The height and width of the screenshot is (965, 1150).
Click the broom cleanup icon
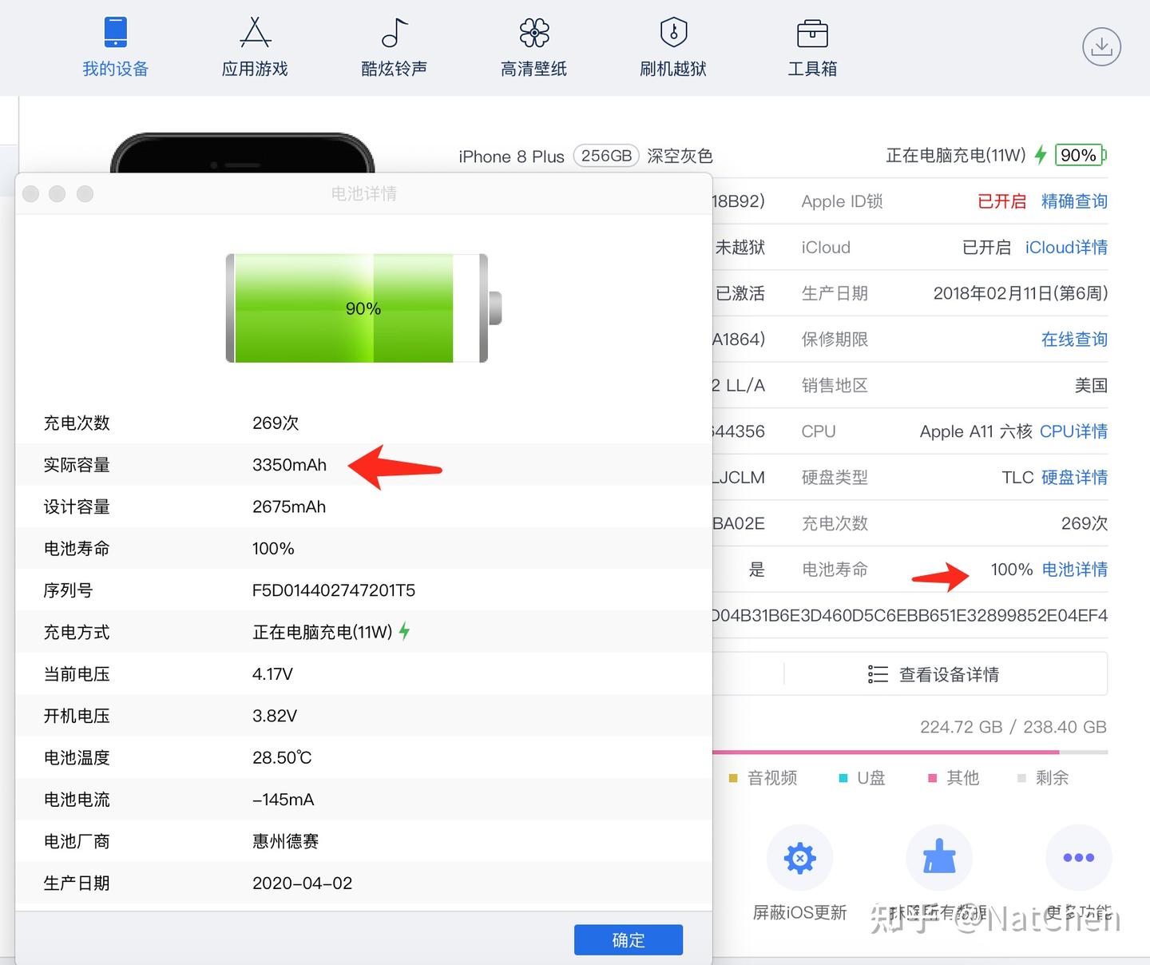939,858
